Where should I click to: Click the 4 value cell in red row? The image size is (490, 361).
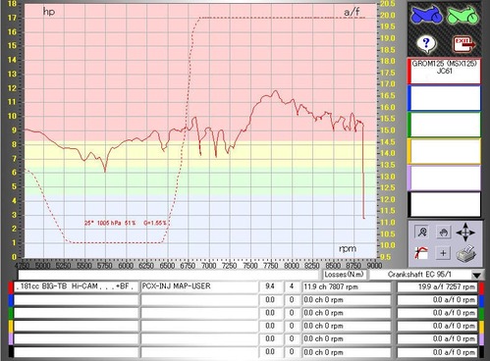(292, 286)
